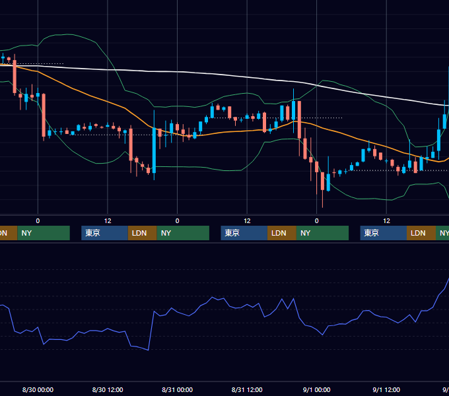Click the NY session bar spanning 8/30 00:00

pos(44,233)
